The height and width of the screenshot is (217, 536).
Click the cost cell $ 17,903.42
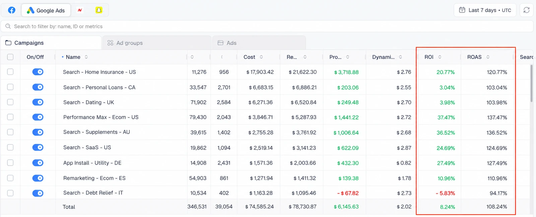pyautogui.click(x=260, y=72)
